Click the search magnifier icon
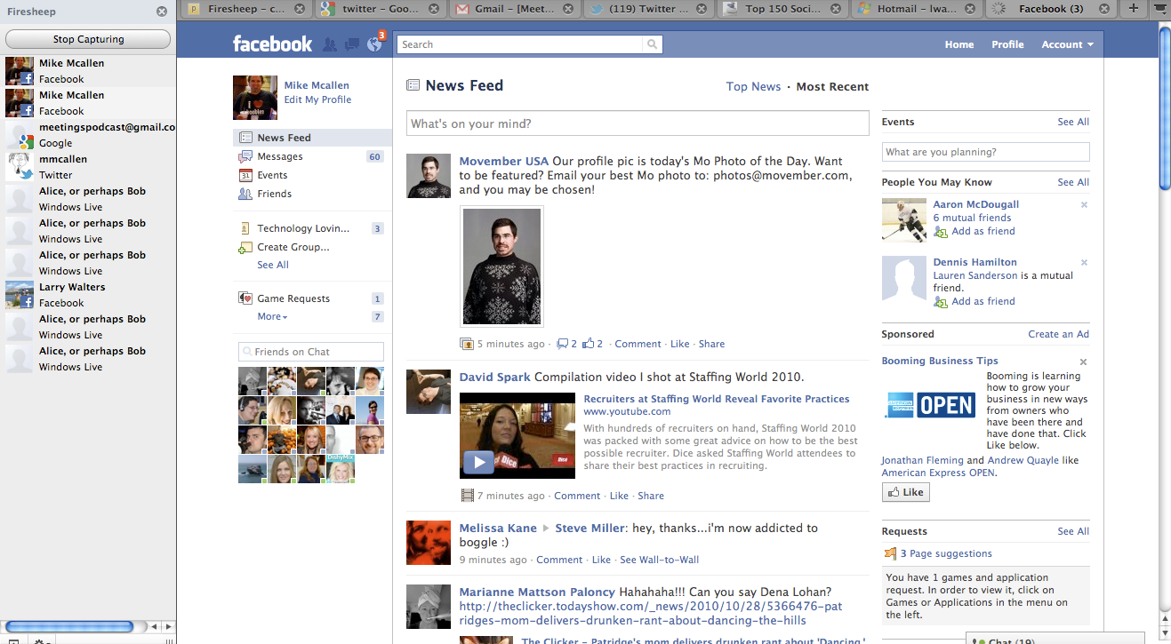The image size is (1171, 644). [x=653, y=44]
